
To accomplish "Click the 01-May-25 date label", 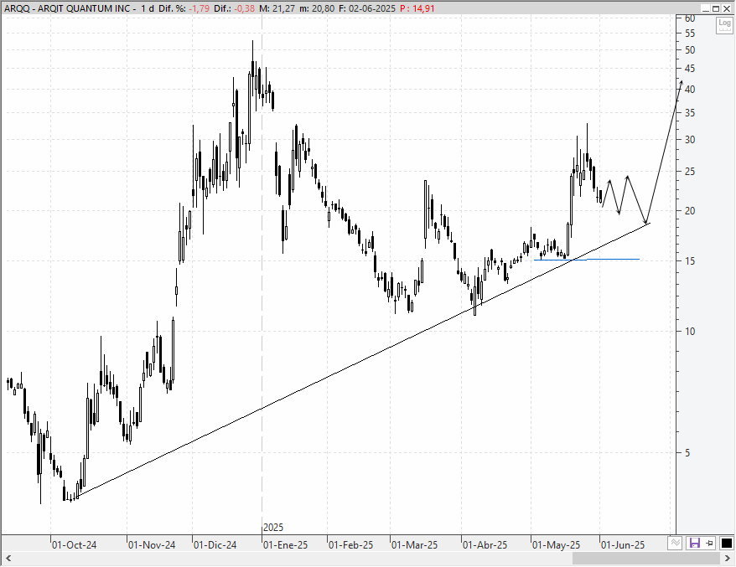I will point(557,545).
